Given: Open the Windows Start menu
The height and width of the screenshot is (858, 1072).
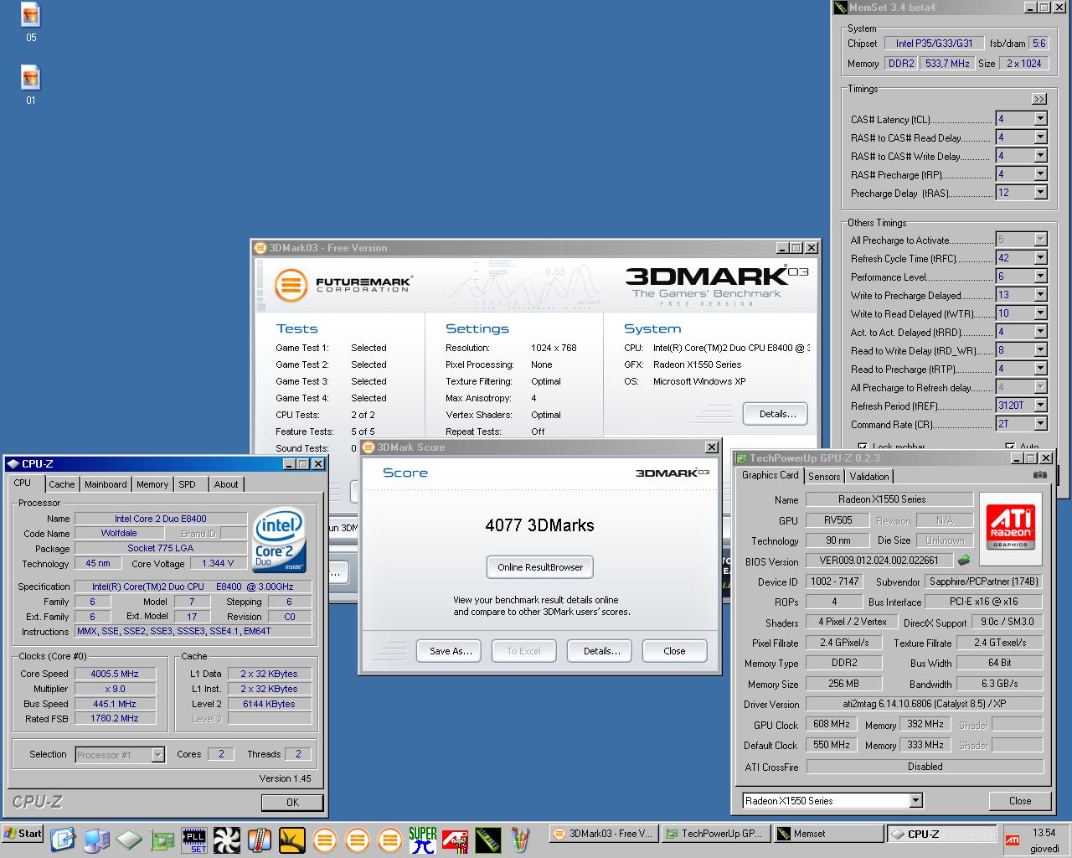Looking at the screenshot, I should click(23, 834).
